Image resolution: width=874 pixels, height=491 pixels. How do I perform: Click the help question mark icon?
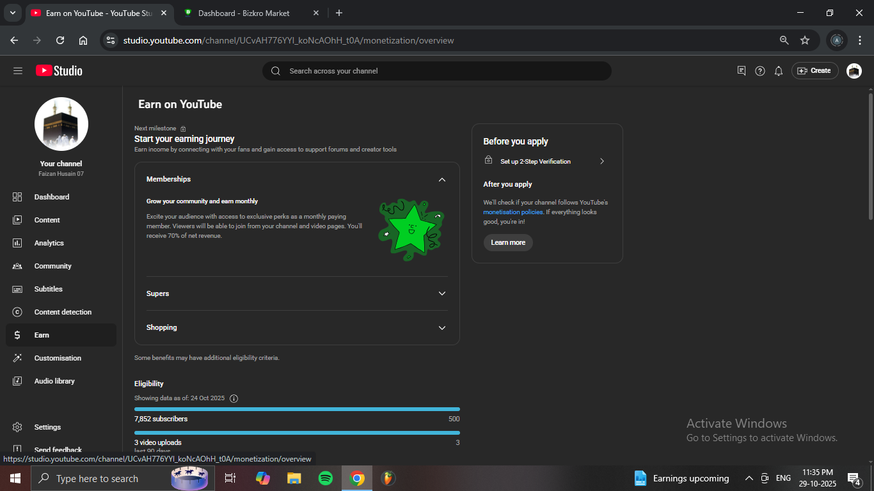(759, 71)
